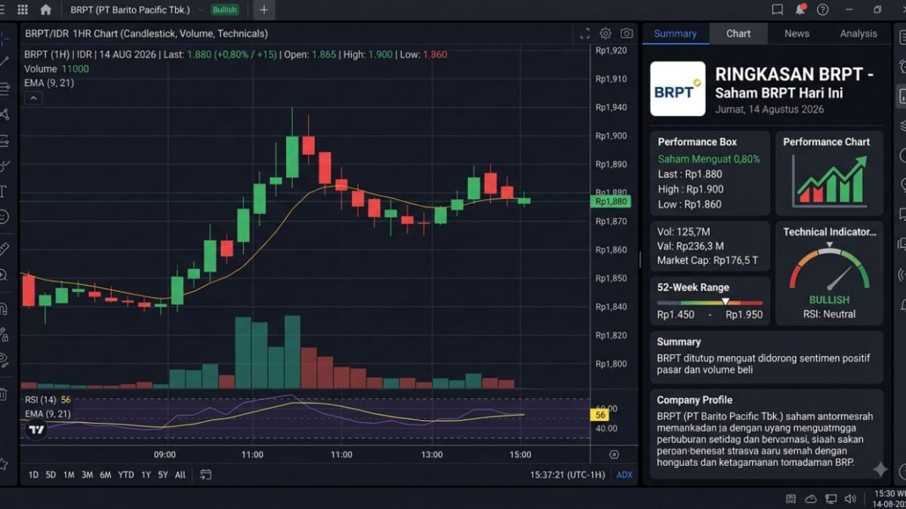Open the hamburger menu icon

2,10
